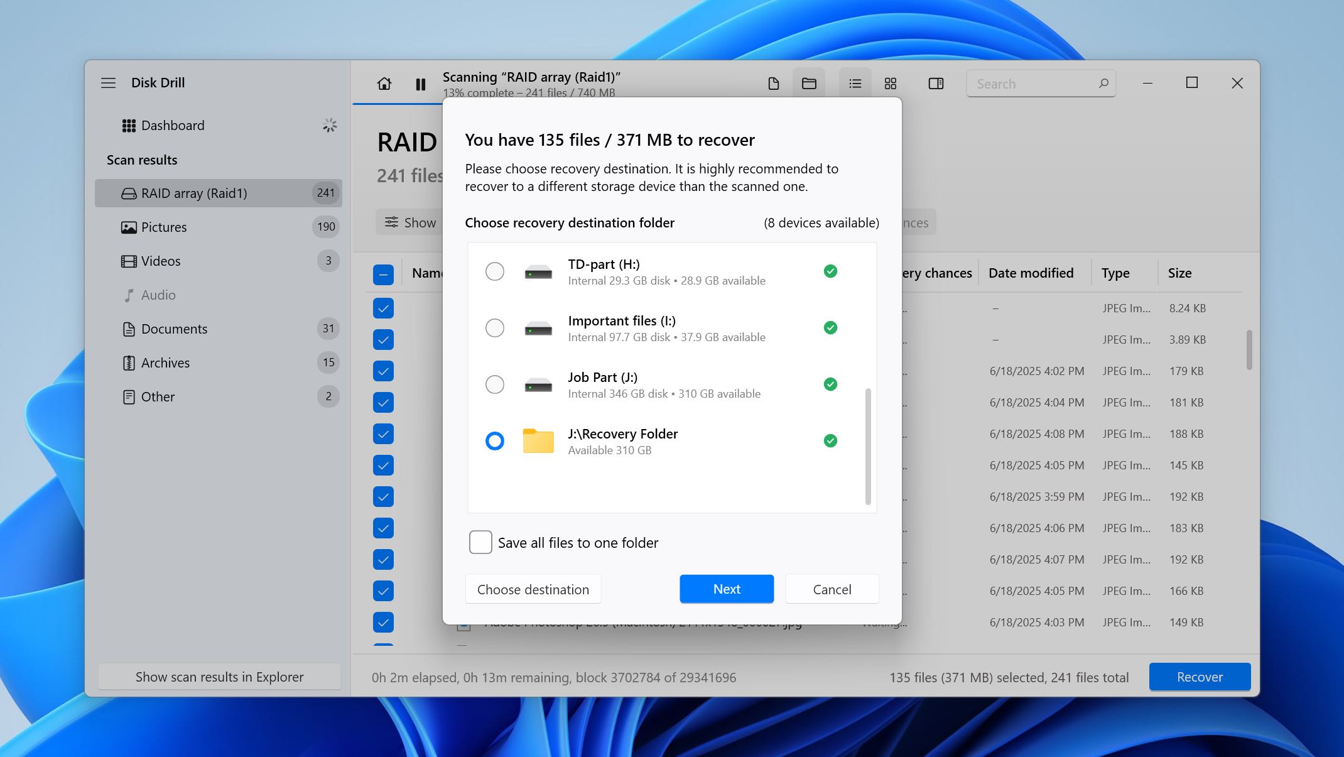Viewport: 1344px width, 757px height.
Task: Open Documents category in sidebar
Action: [174, 329]
